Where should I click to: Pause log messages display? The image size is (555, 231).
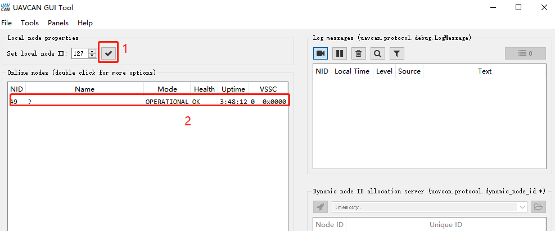pos(340,53)
